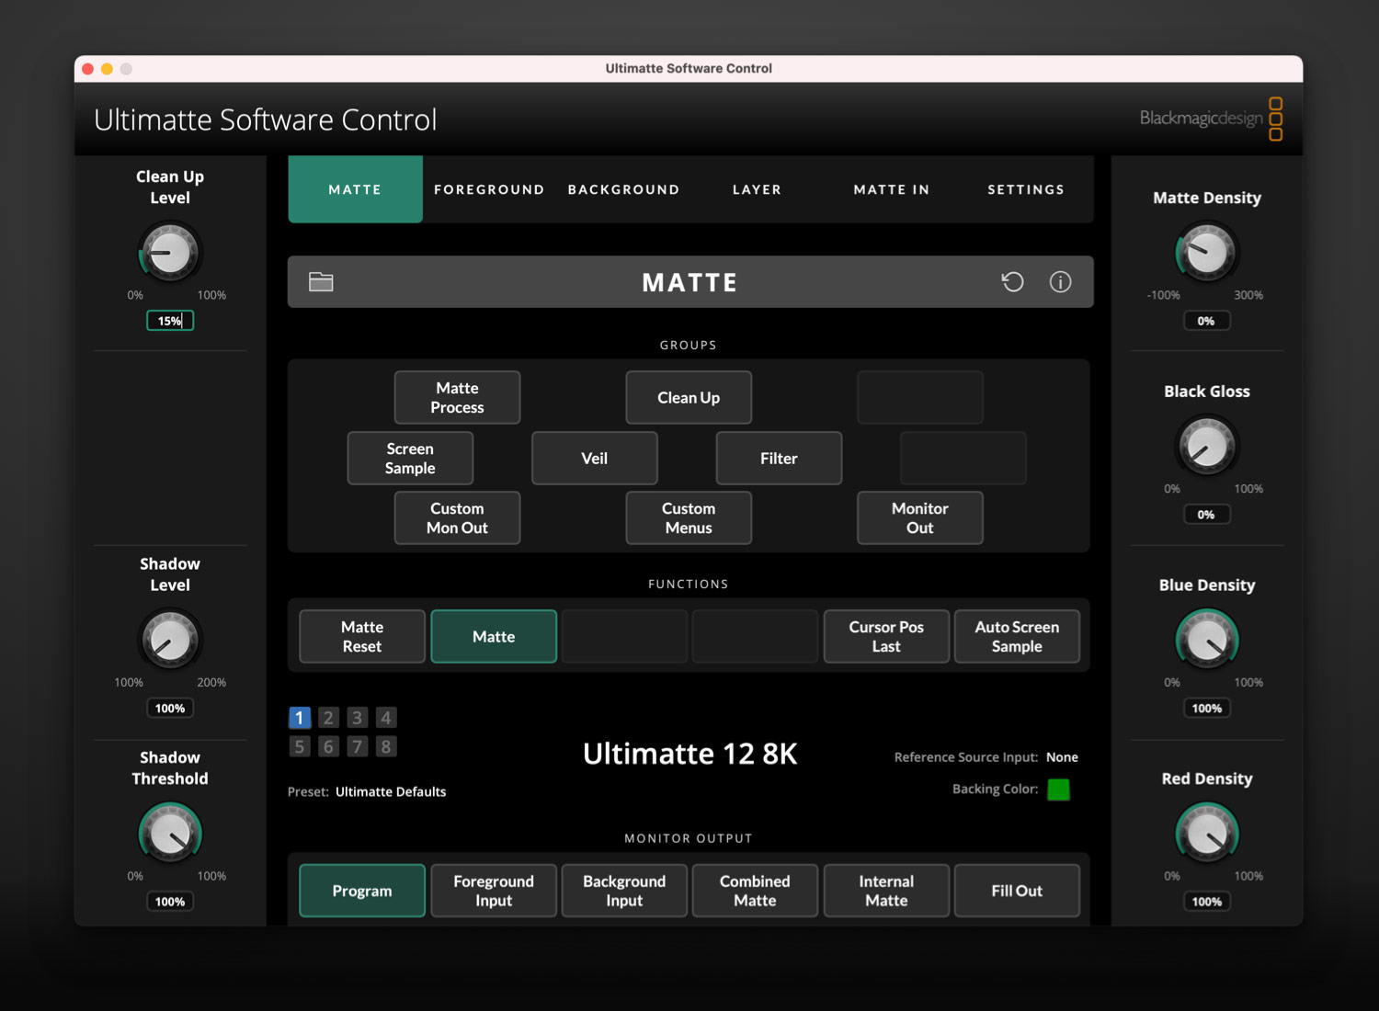
Task: Click the reset arrow icon in MATTE header
Action: 1012,282
